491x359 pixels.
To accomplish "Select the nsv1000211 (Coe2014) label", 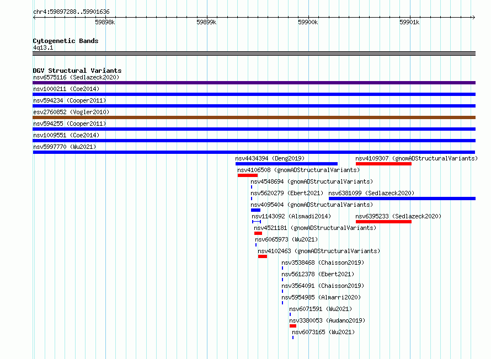I will click(x=66, y=89).
